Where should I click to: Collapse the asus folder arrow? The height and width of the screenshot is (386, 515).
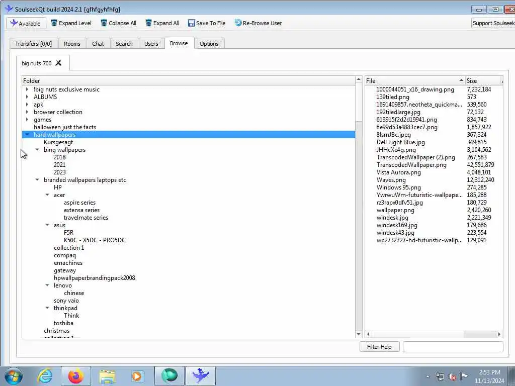(x=47, y=225)
